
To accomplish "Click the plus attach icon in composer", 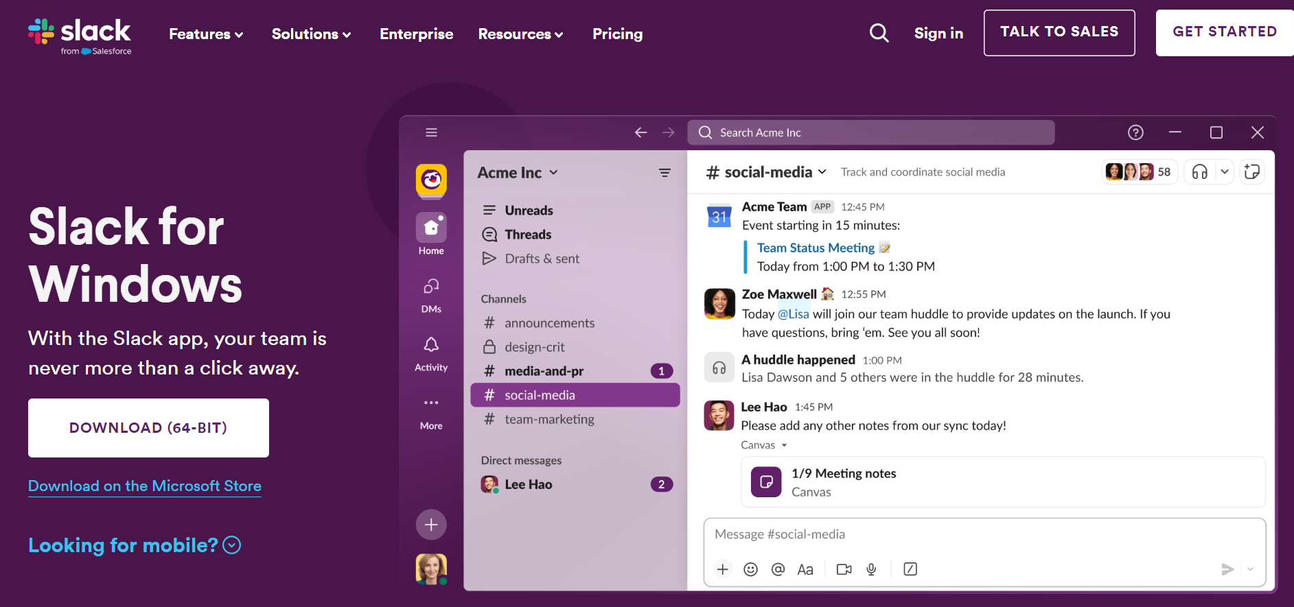I will coord(723,569).
